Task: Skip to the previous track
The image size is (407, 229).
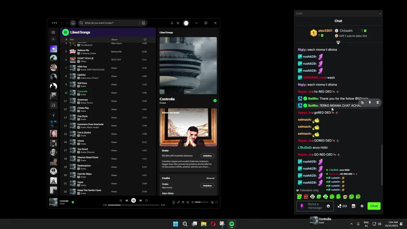Action: tap(127, 201)
